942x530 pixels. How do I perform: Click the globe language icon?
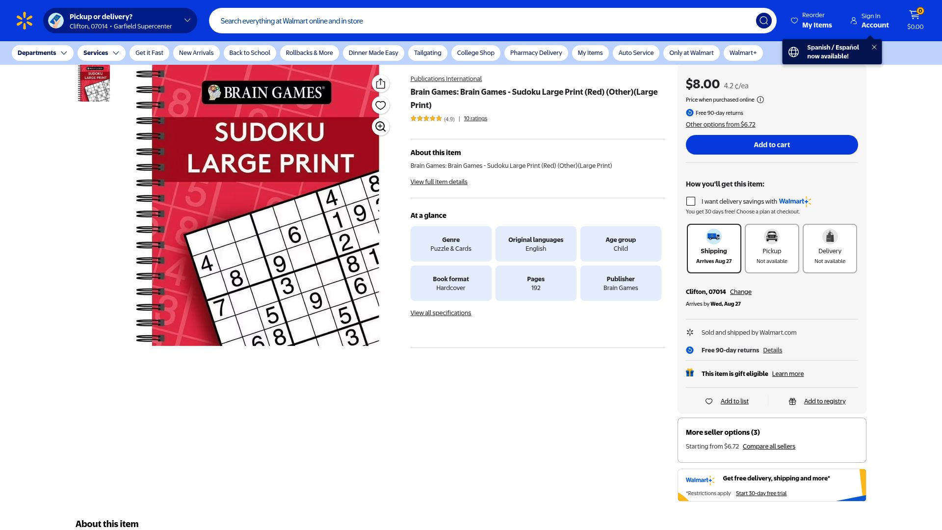click(793, 52)
